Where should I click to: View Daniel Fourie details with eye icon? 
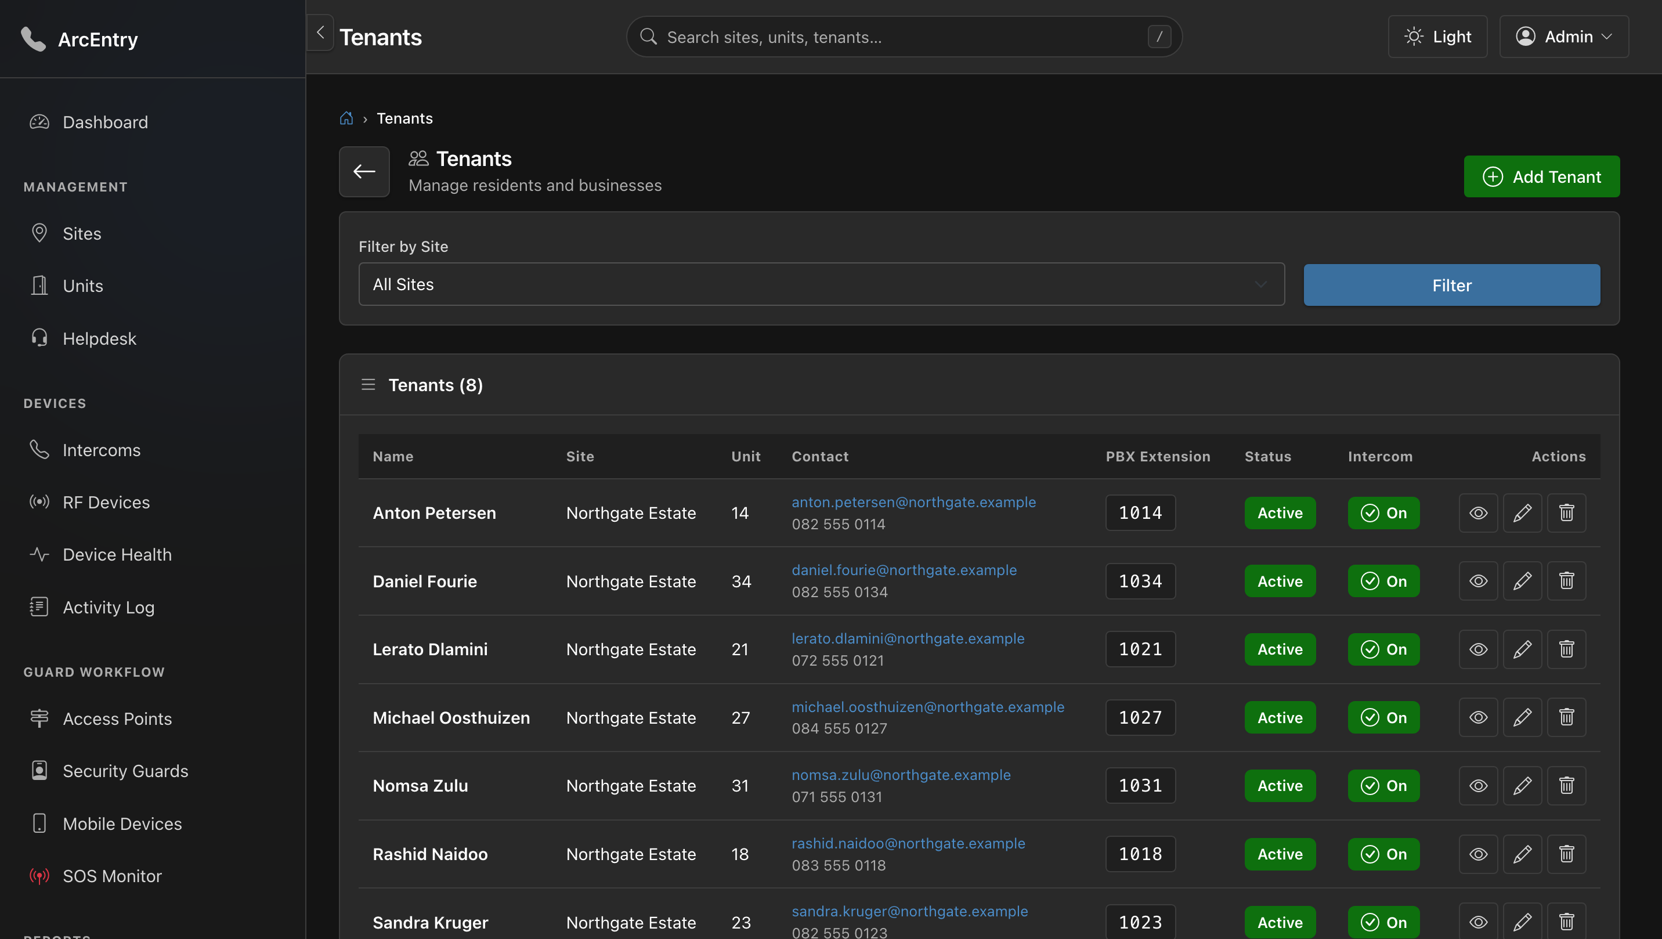point(1478,581)
